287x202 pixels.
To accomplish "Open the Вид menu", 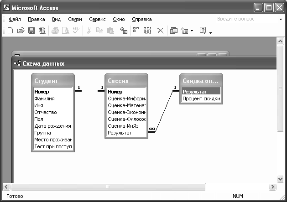I will coord(57,19).
